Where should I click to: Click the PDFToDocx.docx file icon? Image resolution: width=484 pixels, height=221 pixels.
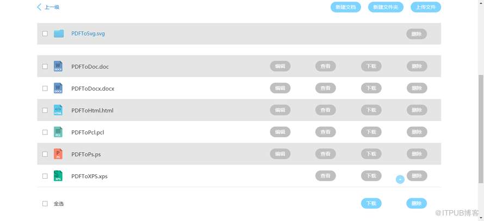click(x=58, y=89)
